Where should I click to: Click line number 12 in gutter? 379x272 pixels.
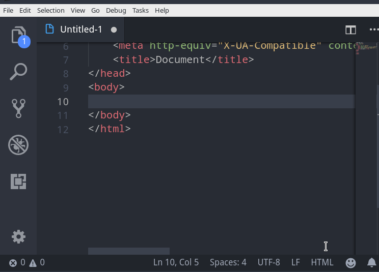point(63,130)
